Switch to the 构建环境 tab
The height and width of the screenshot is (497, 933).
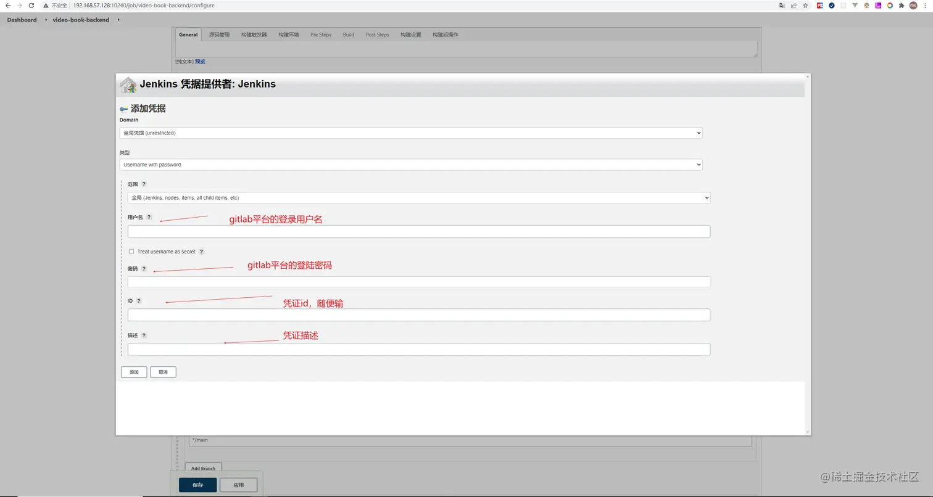click(288, 35)
